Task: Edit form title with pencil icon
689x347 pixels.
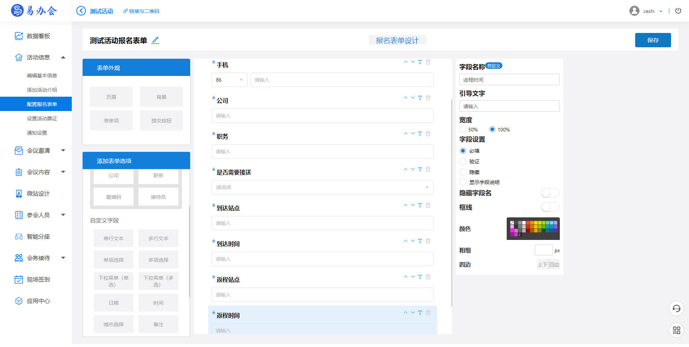Action: pos(155,40)
